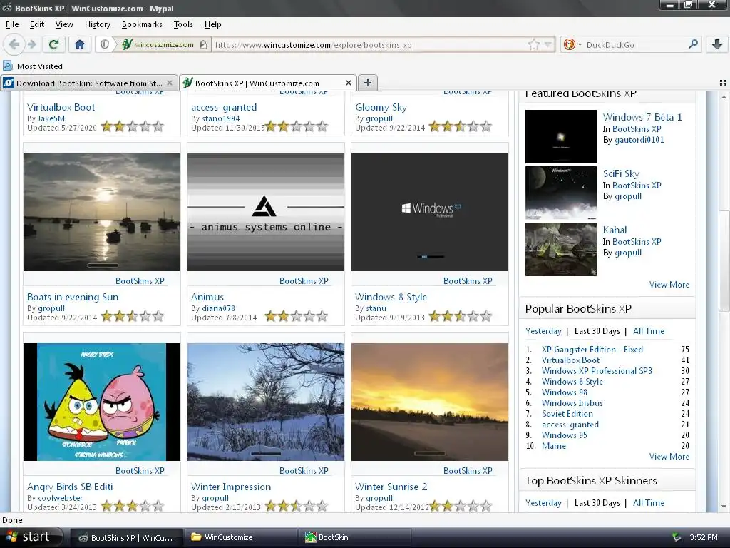Open the Most Visited bookmarks folder
The image size is (730, 548).
click(x=33, y=66)
